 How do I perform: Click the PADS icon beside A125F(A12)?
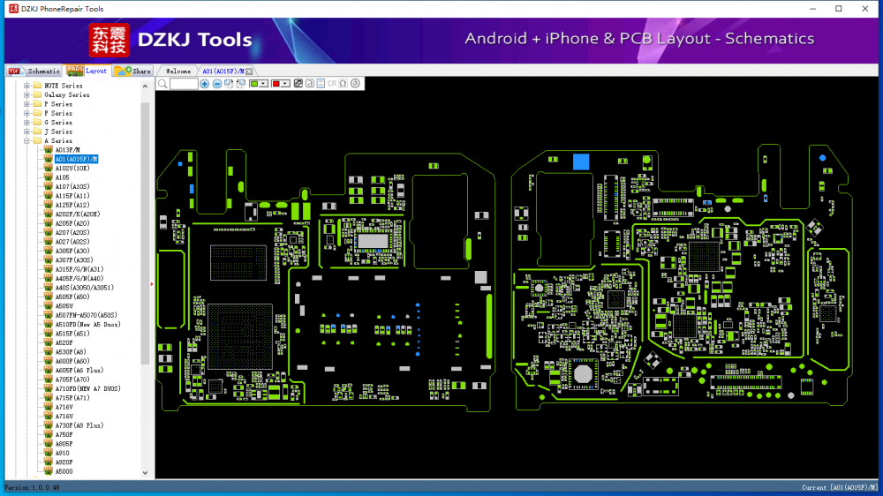49,206
